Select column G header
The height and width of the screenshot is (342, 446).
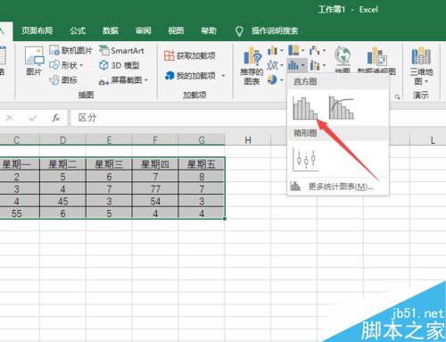coord(202,140)
